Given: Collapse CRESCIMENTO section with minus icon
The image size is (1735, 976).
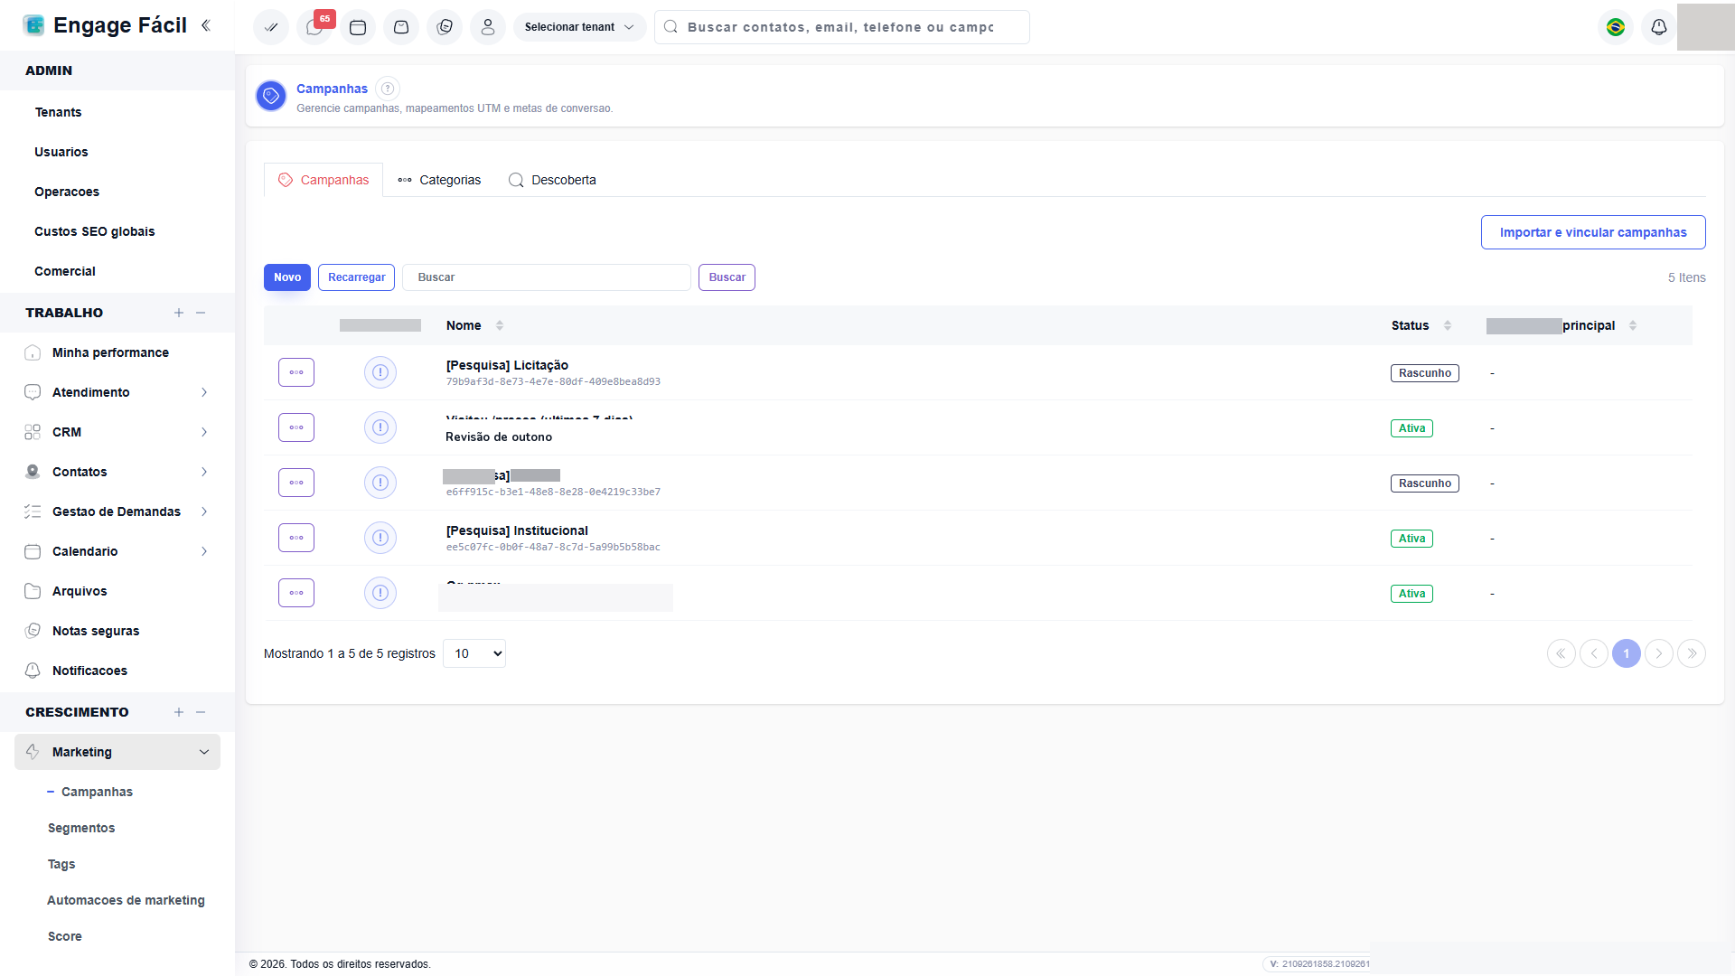Looking at the screenshot, I should [201, 712].
